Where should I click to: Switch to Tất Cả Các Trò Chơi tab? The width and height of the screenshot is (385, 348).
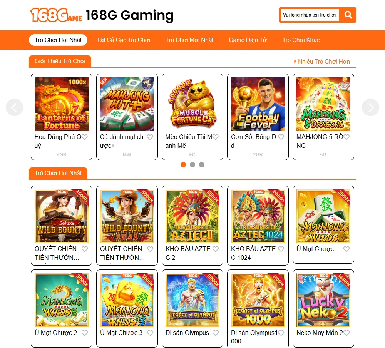(x=124, y=40)
